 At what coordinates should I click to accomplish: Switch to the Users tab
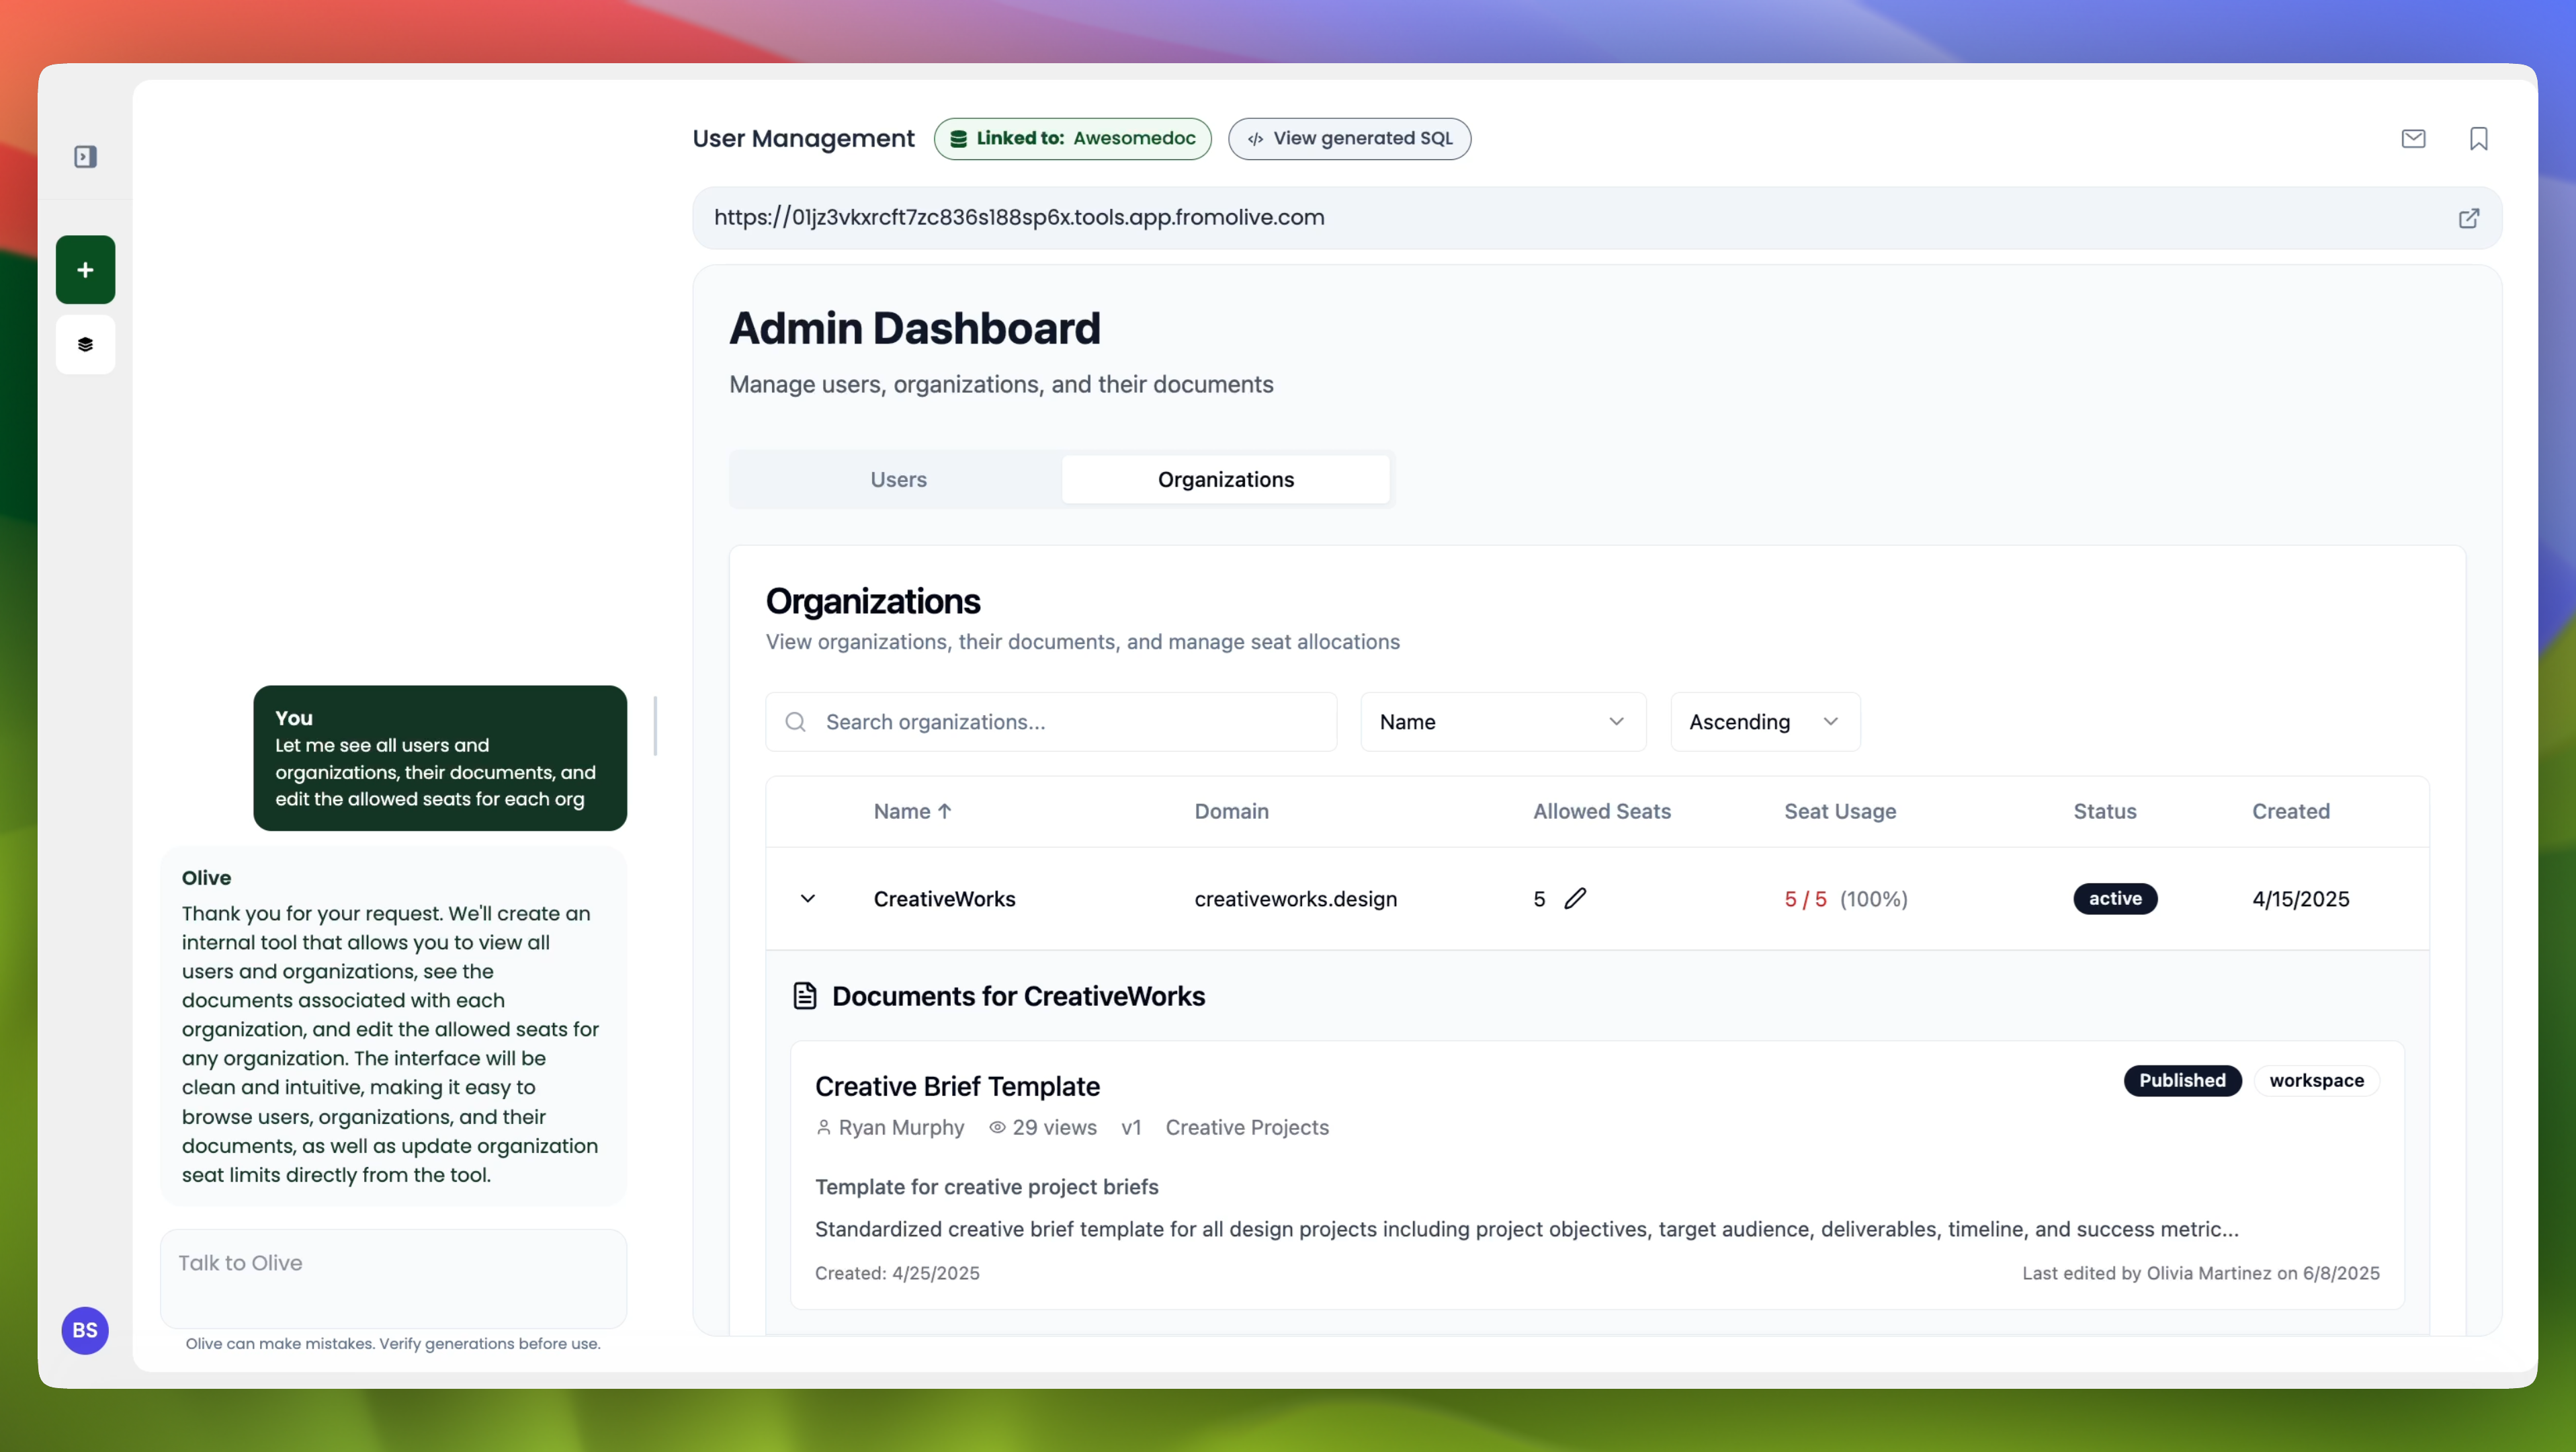(x=898, y=479)
